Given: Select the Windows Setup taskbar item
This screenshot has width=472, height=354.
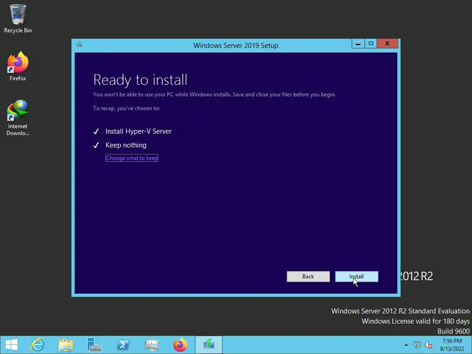Looking at the screenshot, I should [x=209, y=345].
